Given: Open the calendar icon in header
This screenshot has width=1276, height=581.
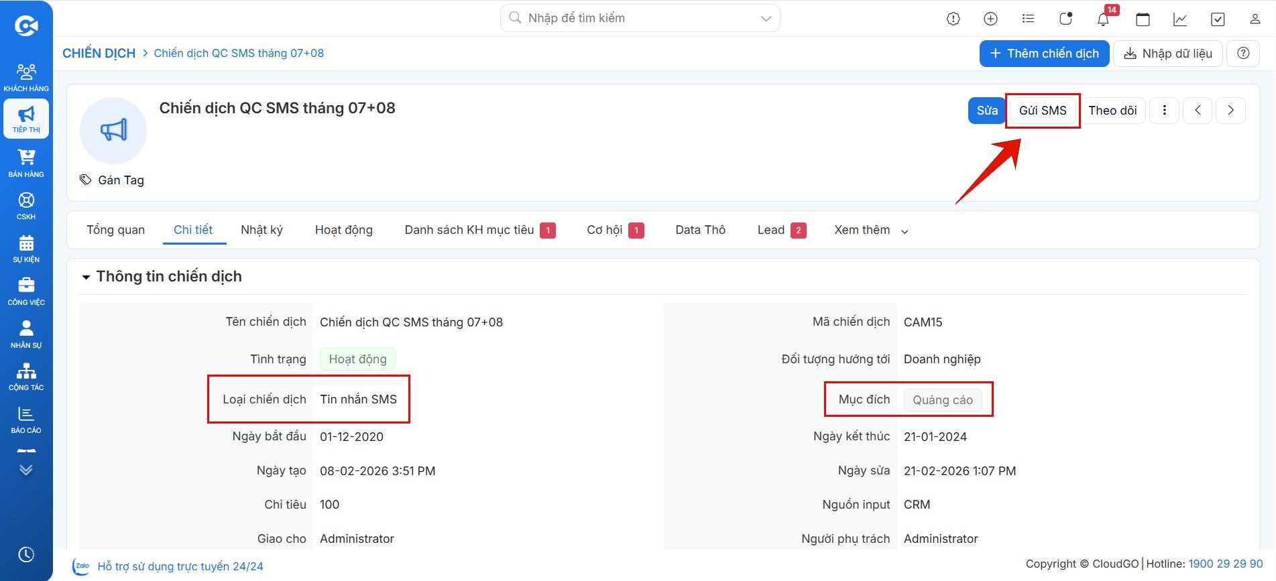Looking at the screenshot, I should point(1143,19).
